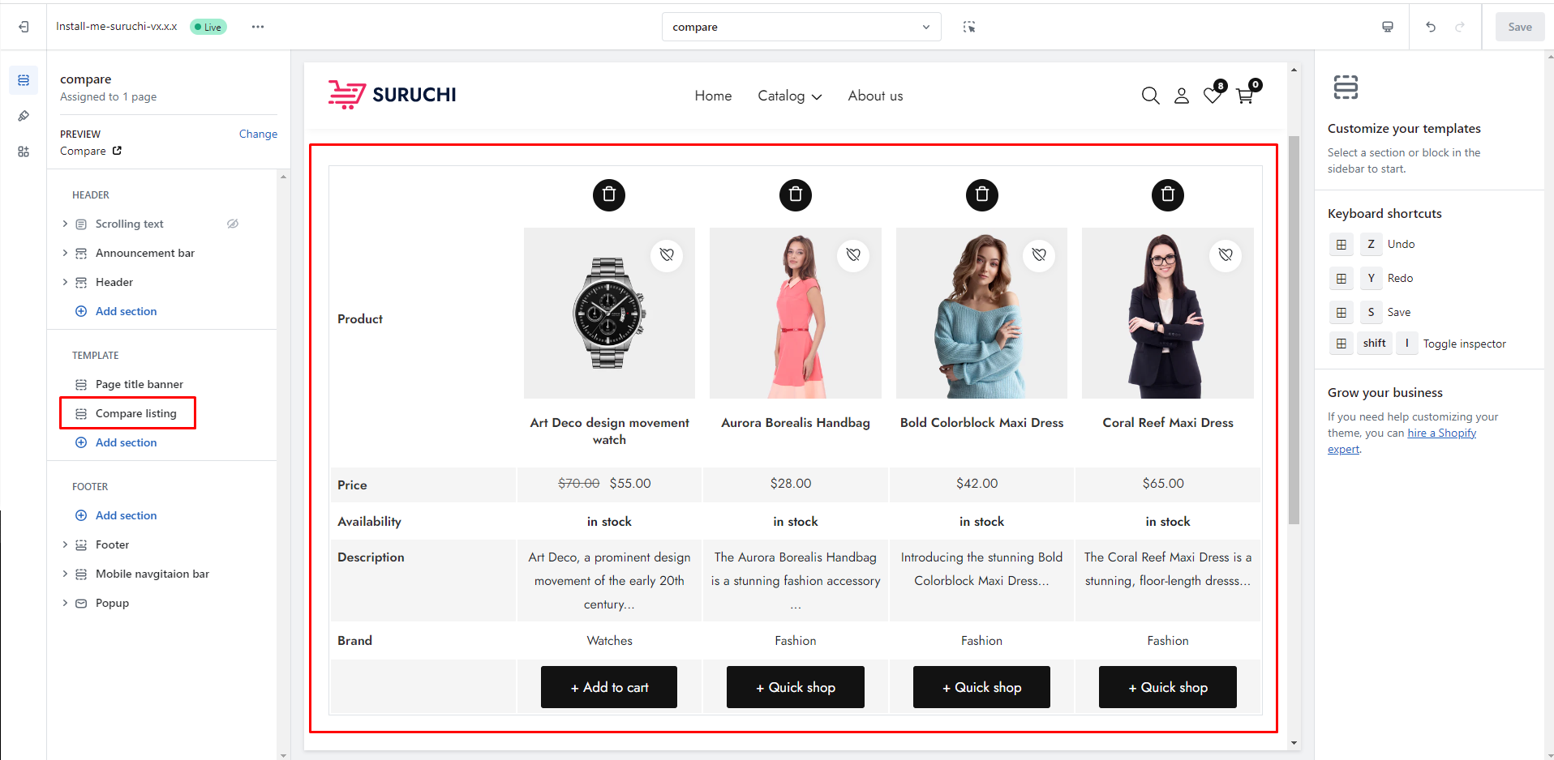This screenshot has width=1554, height=760.
Task: Toggle wishlist heart on Aurora Borealis Handbag
Action: 853,254
